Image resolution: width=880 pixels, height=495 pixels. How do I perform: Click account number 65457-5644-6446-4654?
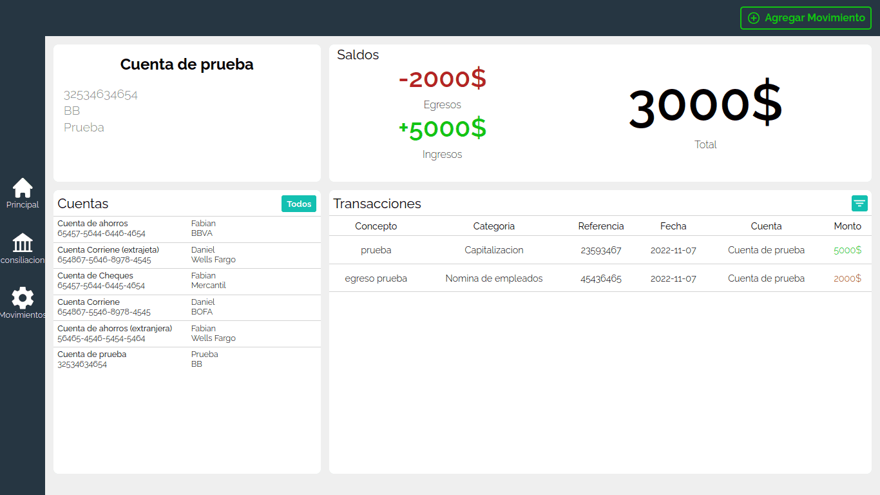point(101,233)
